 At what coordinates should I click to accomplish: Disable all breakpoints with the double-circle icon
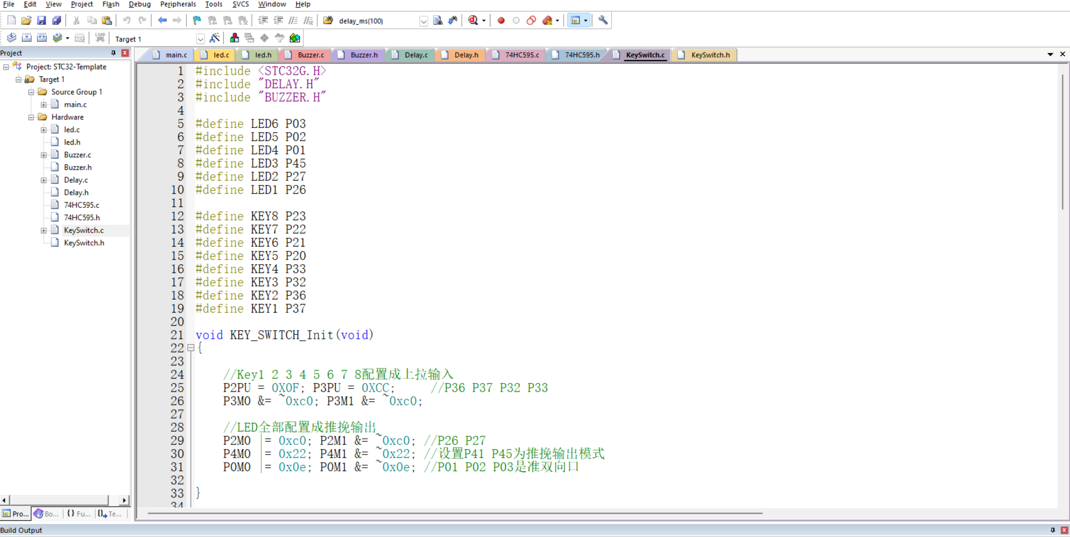[531, 21]
